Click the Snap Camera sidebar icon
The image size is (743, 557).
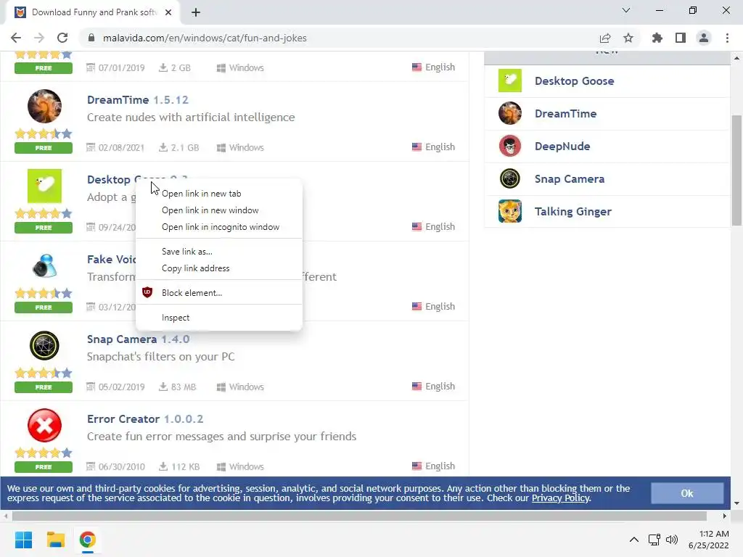click(510, 179)
